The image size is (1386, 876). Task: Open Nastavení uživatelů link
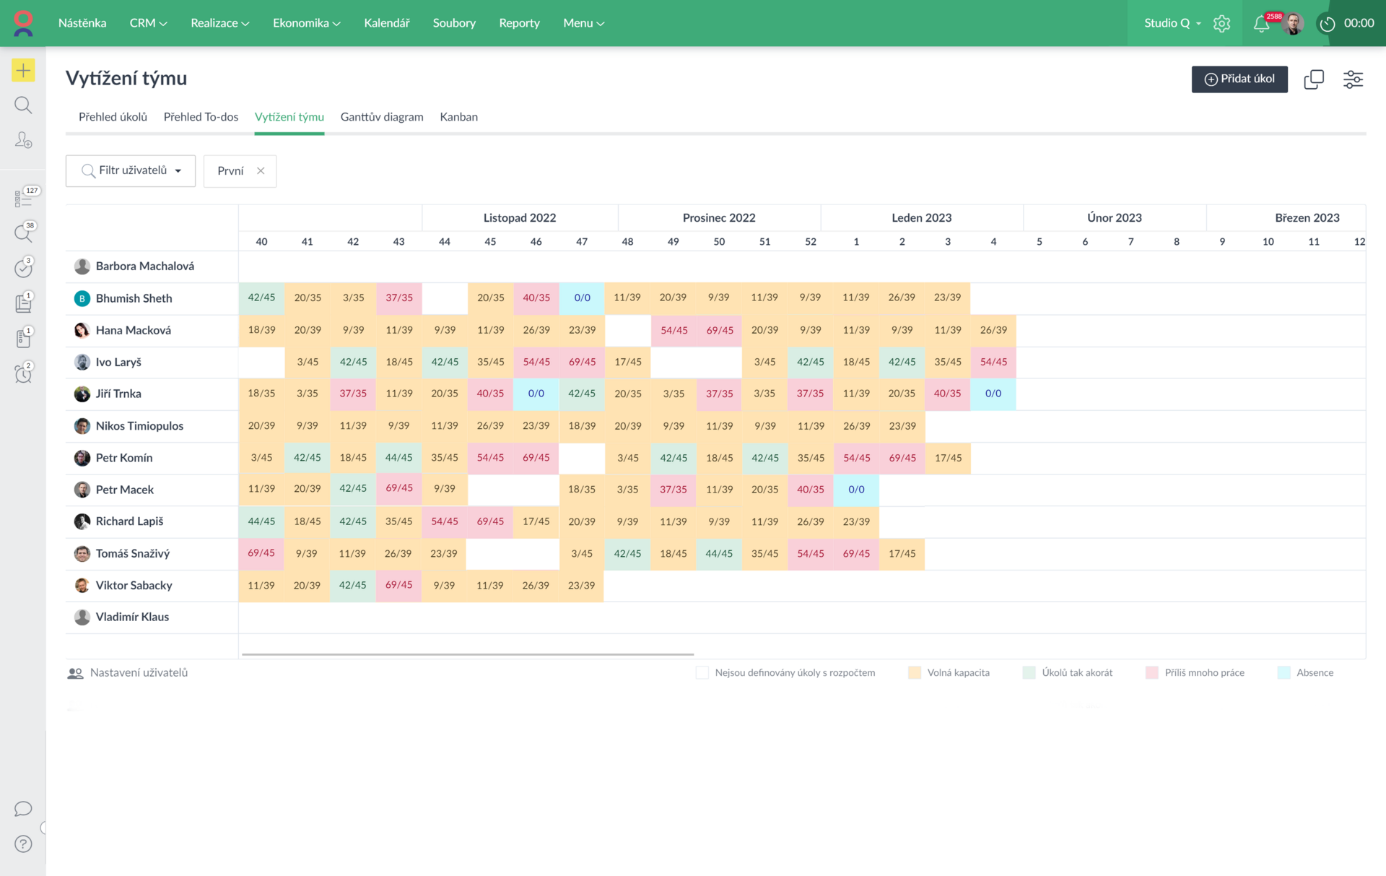coord(138,672)
